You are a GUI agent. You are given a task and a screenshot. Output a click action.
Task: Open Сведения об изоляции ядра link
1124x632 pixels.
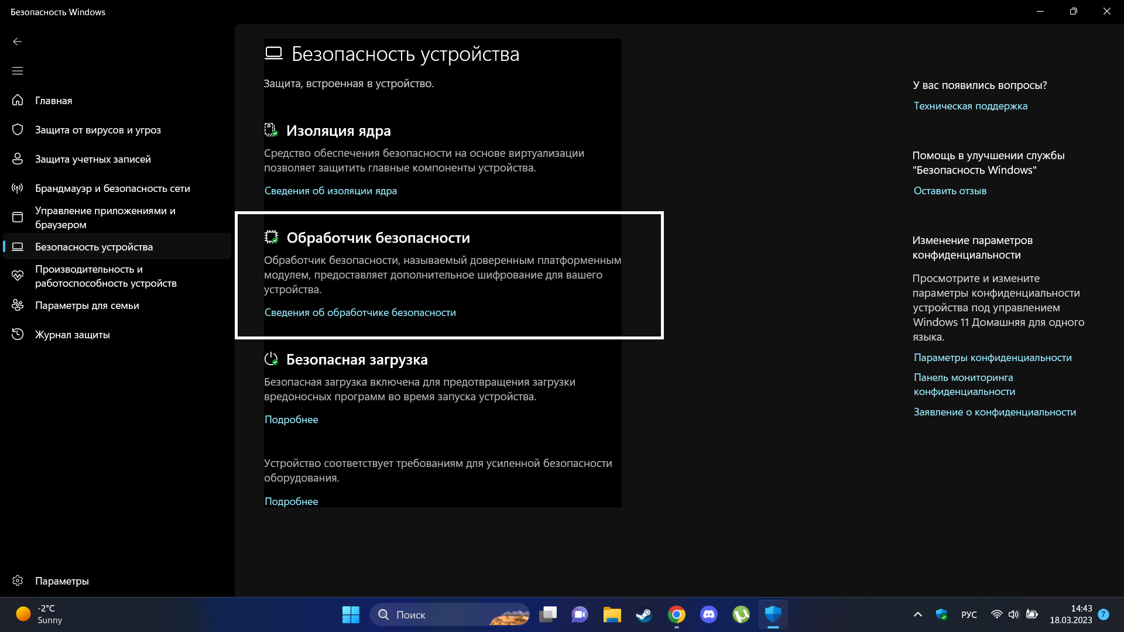331,191
